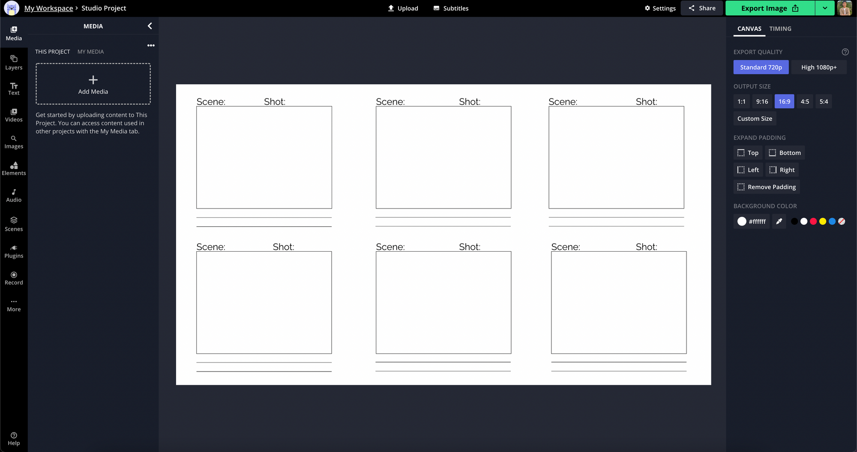
Task: Choose the 1:1 output size
Action: pyautogui.click(x=741, y=101)
